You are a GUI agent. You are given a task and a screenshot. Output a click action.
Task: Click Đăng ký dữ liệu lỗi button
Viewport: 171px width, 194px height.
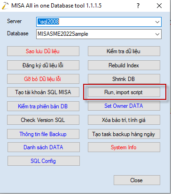click(43, 65)
